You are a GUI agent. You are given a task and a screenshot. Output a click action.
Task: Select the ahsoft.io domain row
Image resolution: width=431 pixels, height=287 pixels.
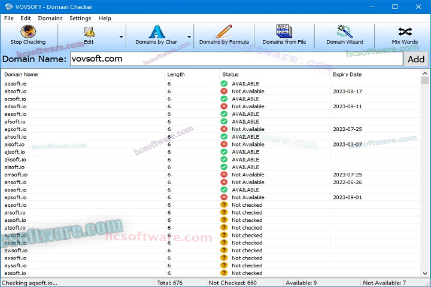(x=211, y=136)
